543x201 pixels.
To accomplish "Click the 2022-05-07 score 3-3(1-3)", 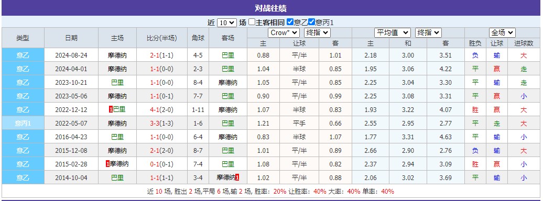I will [162, 124].
